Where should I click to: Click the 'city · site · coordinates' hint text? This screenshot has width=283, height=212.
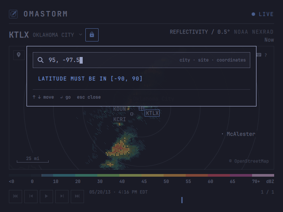[213, 60]
